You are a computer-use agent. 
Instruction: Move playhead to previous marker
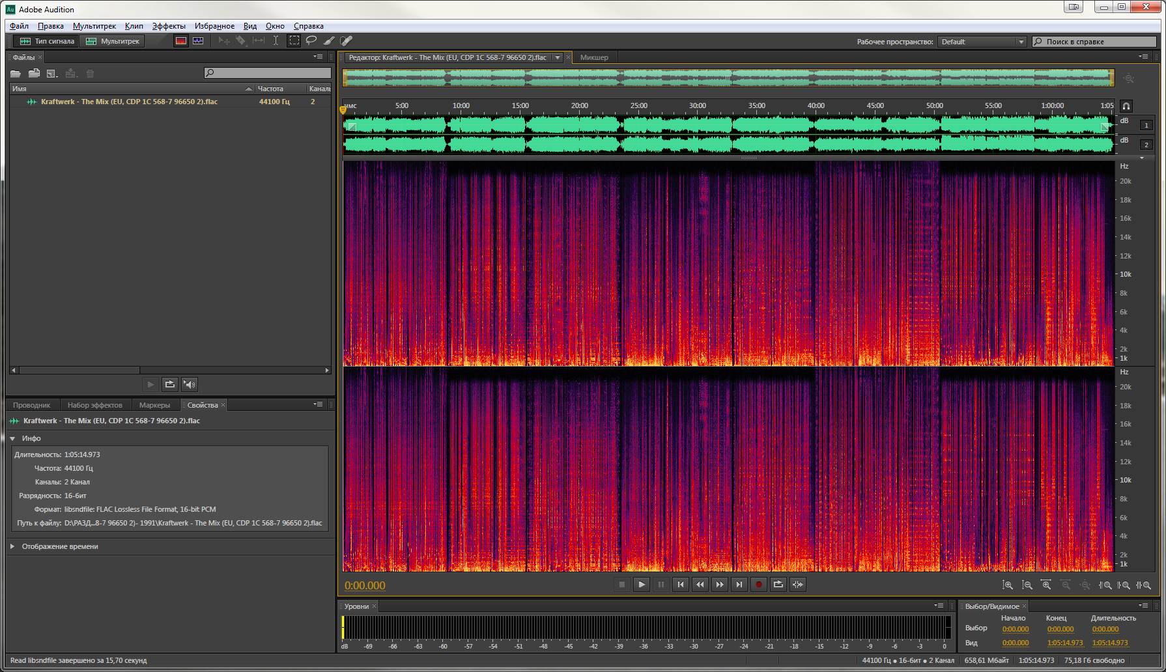point(681,585)
